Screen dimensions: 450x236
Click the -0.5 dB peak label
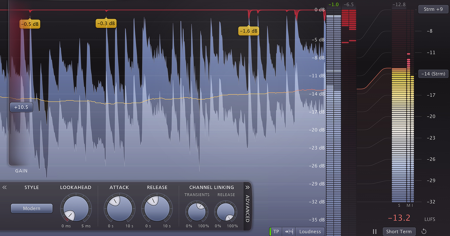point(30,24)
